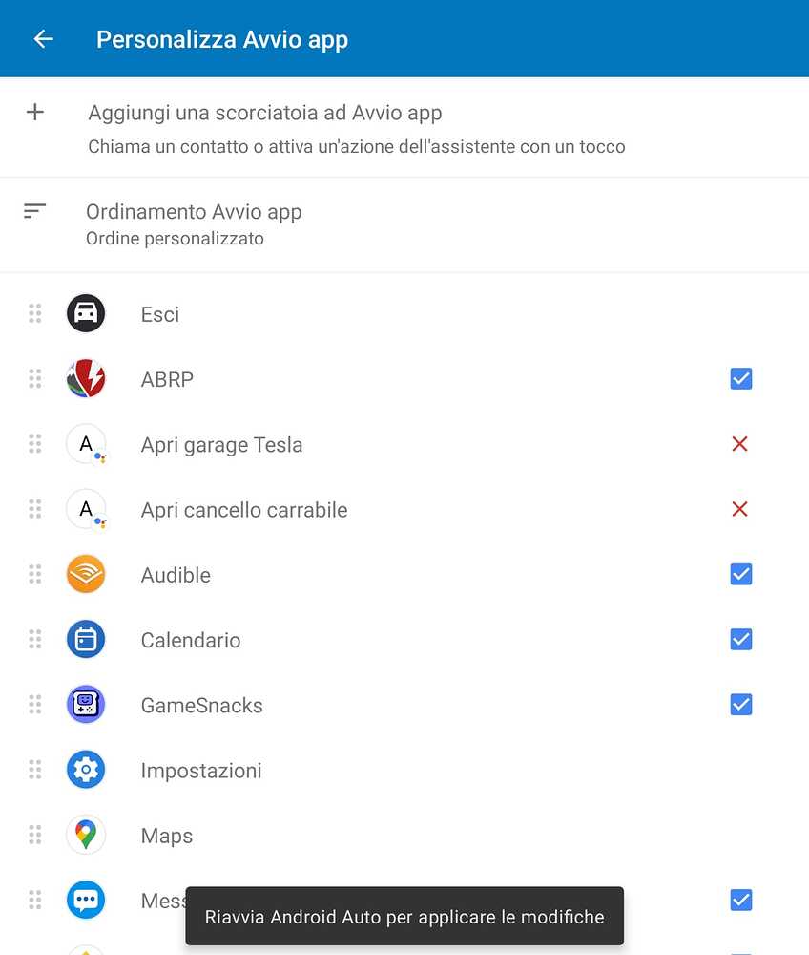Delete Apri cancello carrabile shortcut
The height and width of the screenshot is (955, 809).
(739, 510)
